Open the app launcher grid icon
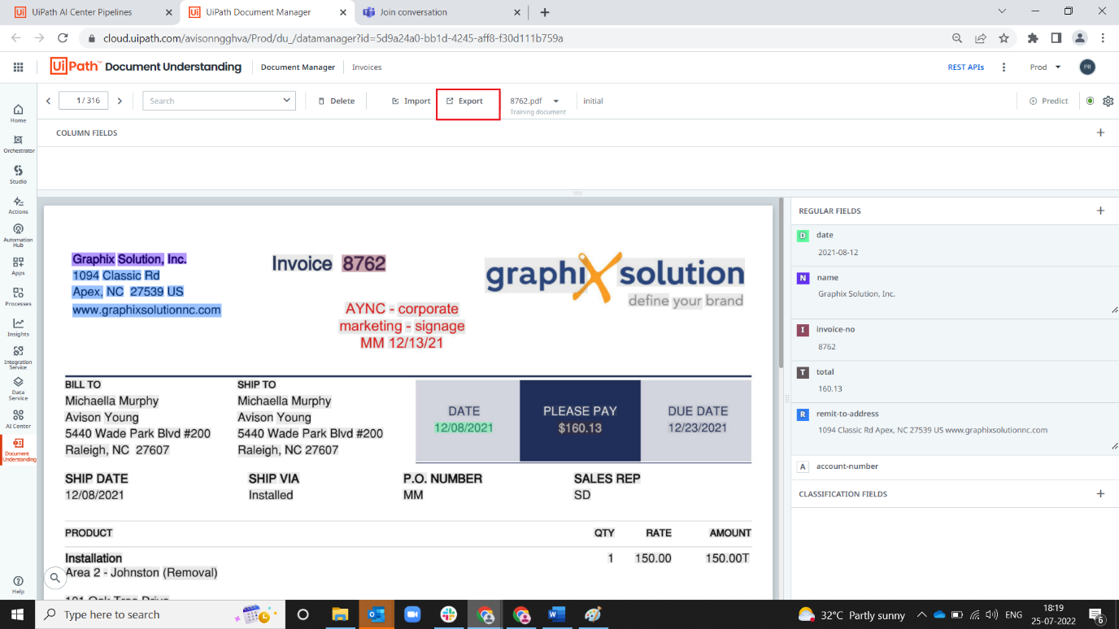The image size is (1119, 629). [x=18, y=67]
